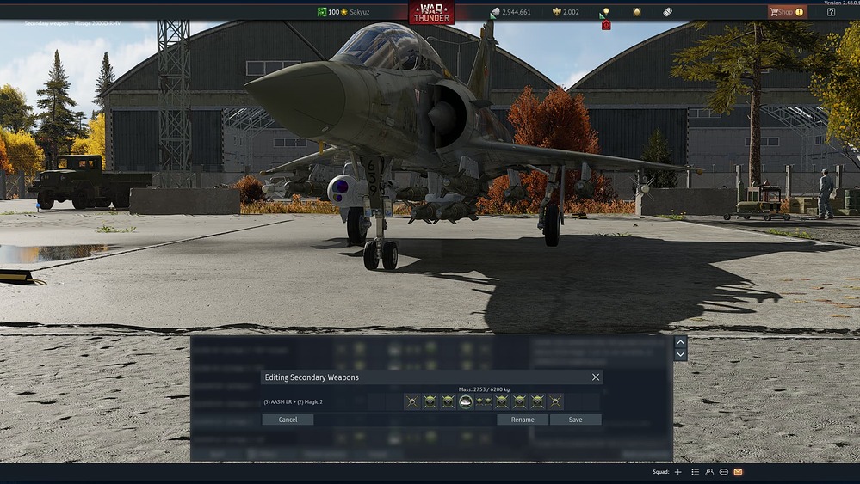
Task: Select the eighth hardpoint slot icon
Action: point(537,401)
